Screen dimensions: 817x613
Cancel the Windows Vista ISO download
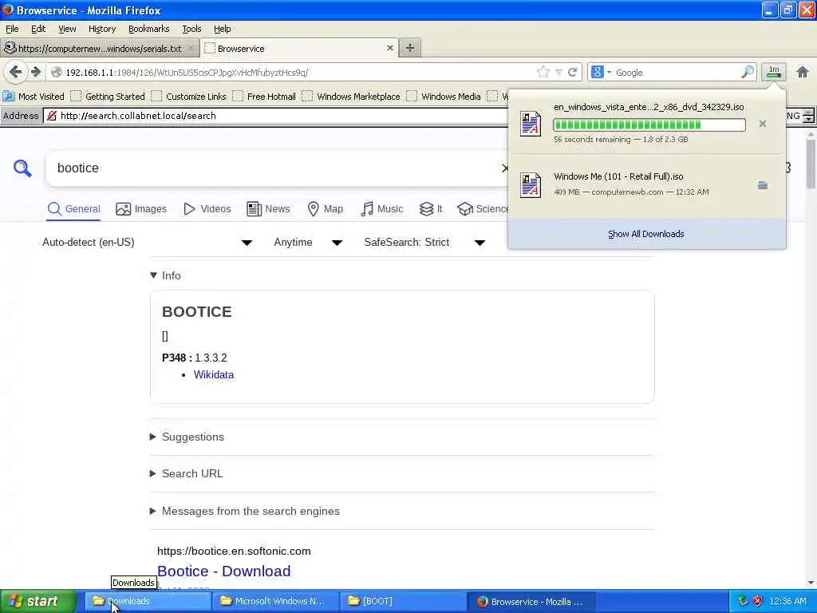pyautogui.click(x=763, y=124)
